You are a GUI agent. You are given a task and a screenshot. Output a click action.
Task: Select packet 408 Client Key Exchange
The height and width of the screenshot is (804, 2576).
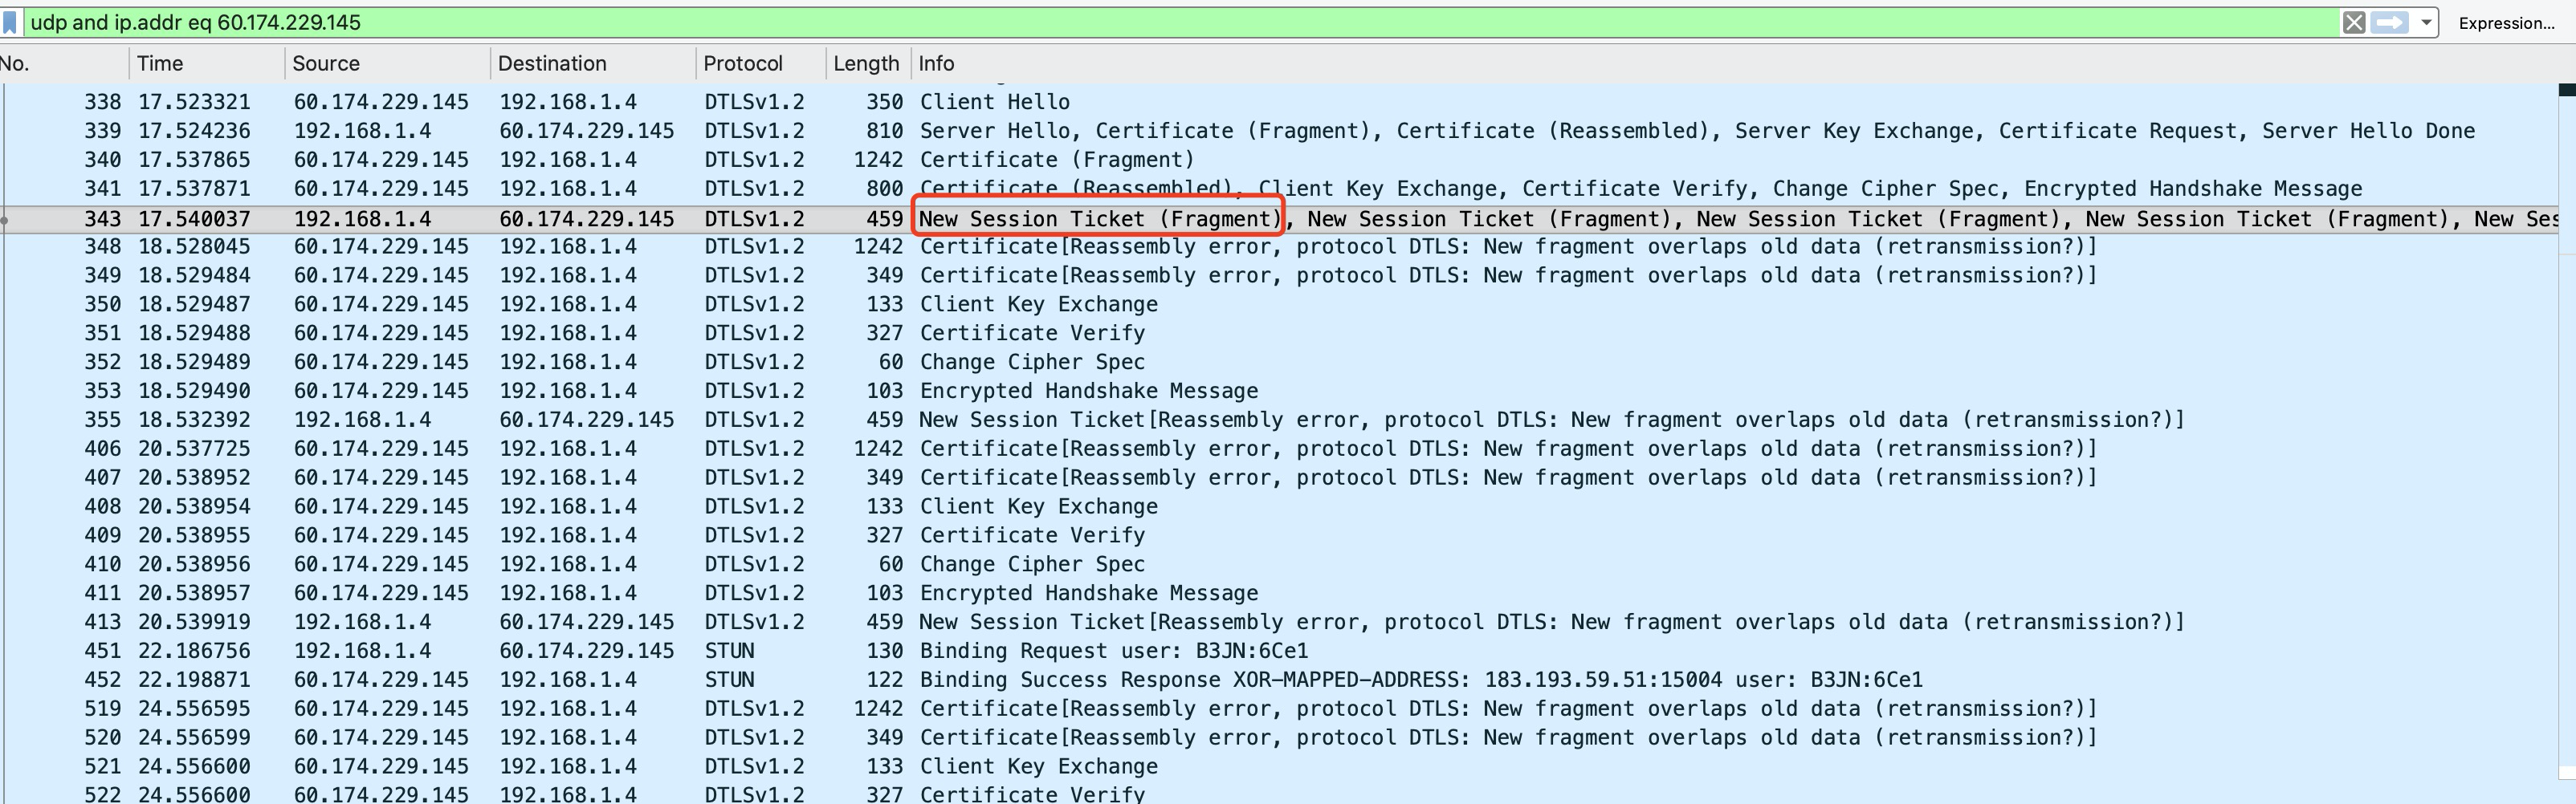pyautogui.click(x=1280, y=507)
